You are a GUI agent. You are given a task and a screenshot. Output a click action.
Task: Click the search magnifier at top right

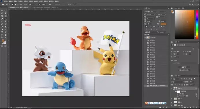tap(190, 4)
